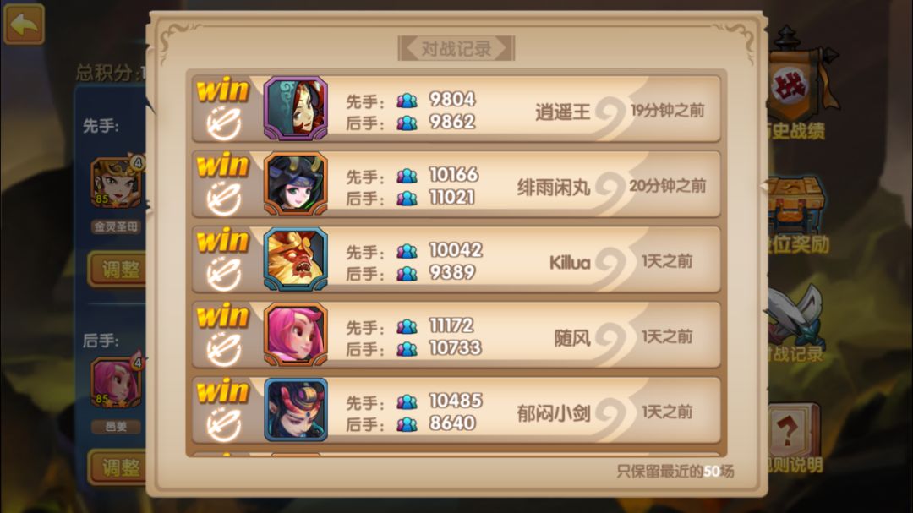Watch replay of Killua battle

[224, 274]
